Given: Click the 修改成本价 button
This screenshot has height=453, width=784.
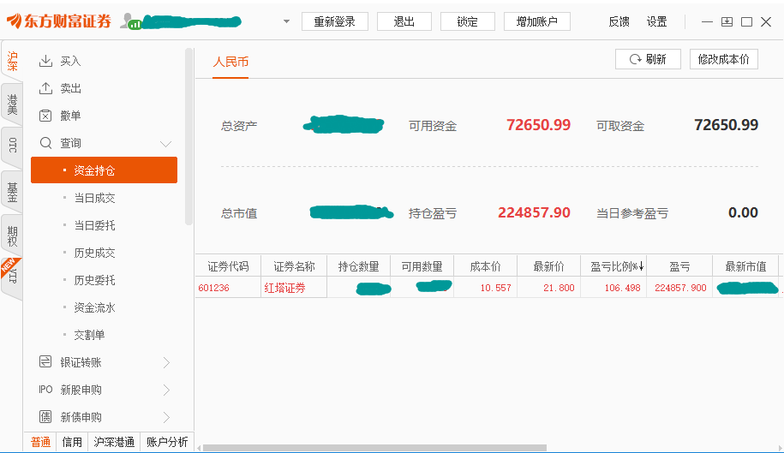Looking at the screenshot, I should click(723, 59).
